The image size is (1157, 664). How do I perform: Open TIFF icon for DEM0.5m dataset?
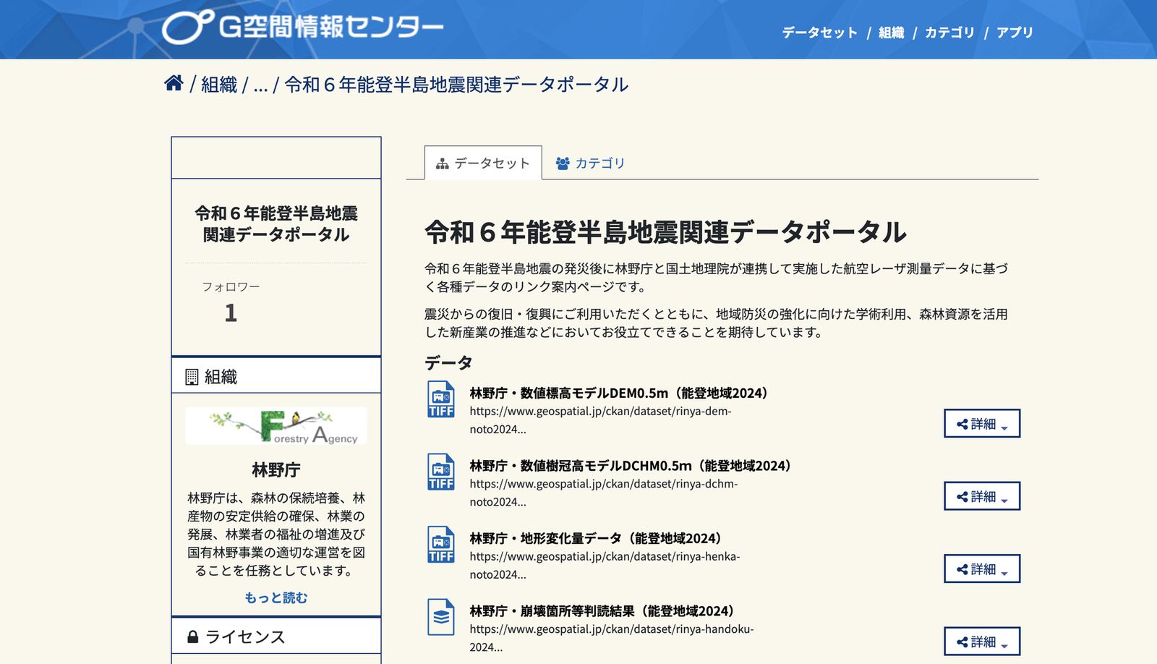click(441, 399)
